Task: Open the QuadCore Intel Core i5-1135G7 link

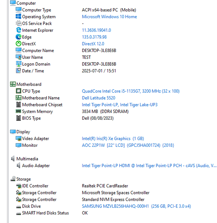Action: [x=131, y=91]
